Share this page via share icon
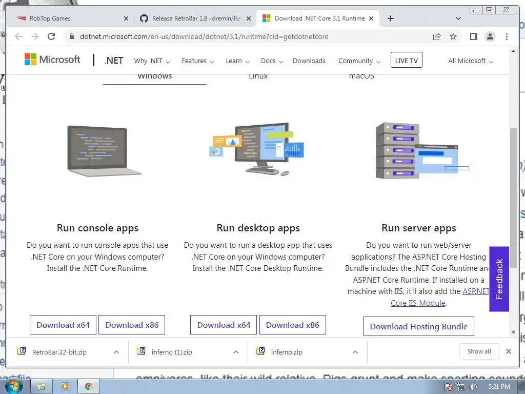 click(437, 36)
